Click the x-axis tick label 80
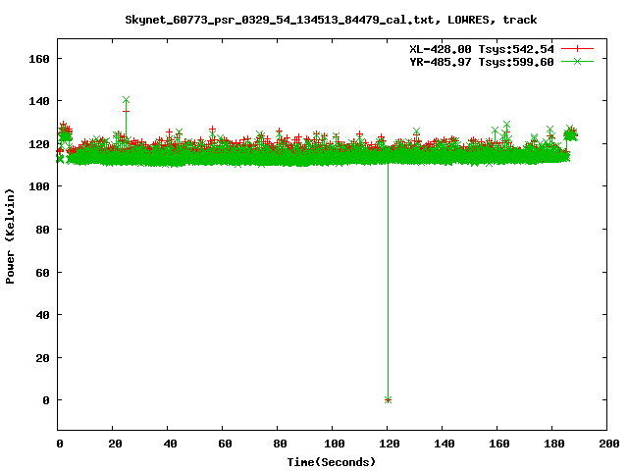 280,444
